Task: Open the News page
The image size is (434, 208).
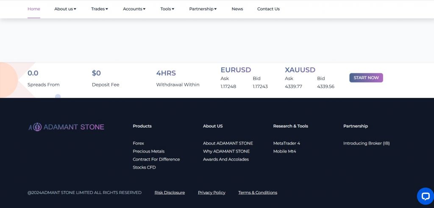Action: click(237, 9)
